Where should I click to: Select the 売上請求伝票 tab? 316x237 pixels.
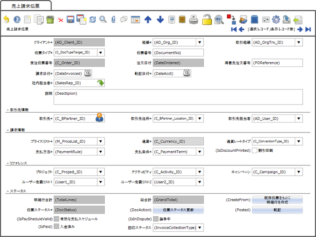tap(25, 6)
